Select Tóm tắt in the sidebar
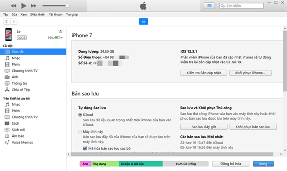Image resolution: width=287 pixels, height=171 pixels. click(33, 51)
